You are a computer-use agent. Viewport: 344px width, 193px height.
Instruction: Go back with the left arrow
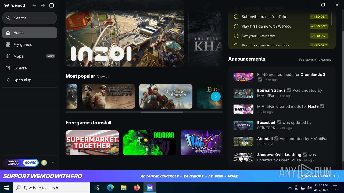point(34,5)
